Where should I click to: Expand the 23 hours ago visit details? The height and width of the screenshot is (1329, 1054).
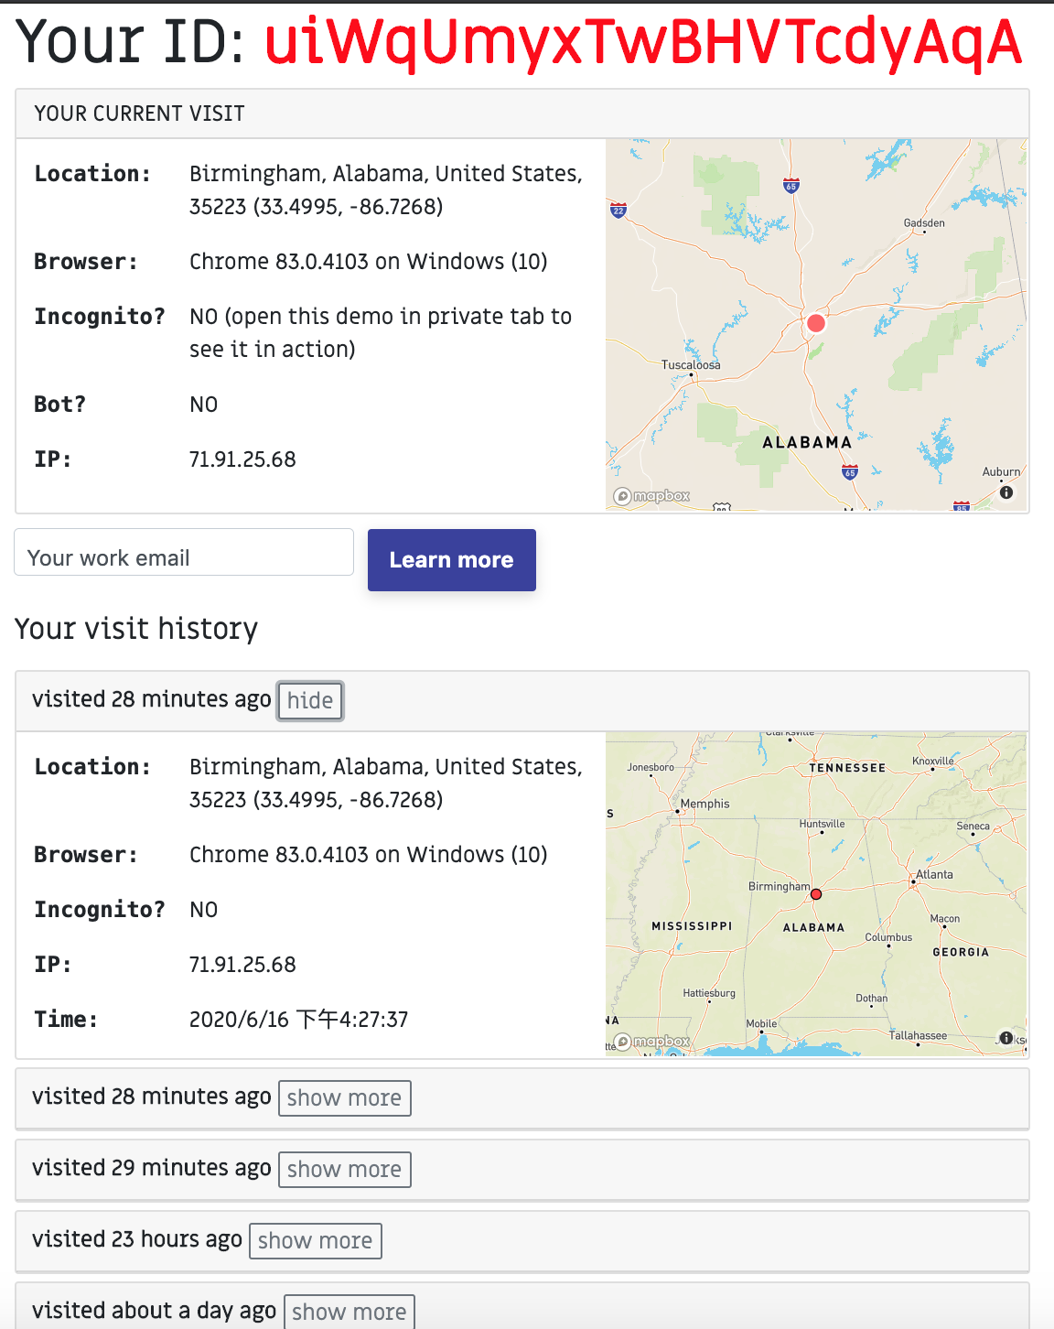click(x=315, y=1241)
